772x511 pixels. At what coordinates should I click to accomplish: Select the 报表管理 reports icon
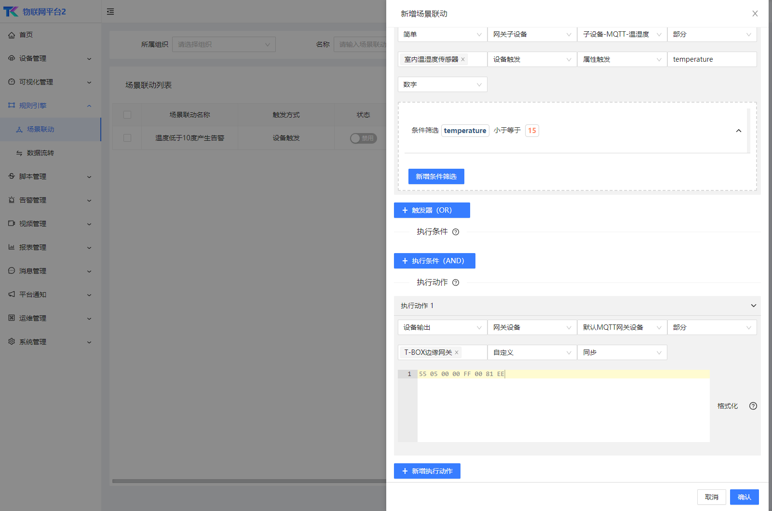point(12,247)
